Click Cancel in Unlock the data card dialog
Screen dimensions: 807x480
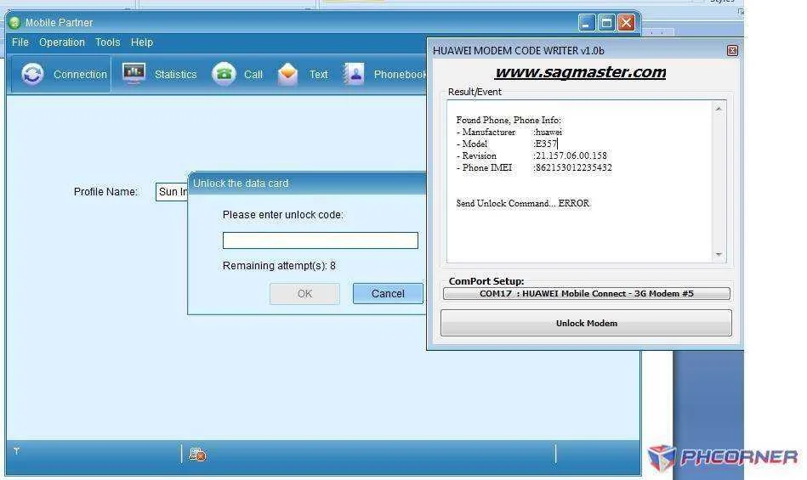point(388,293)
